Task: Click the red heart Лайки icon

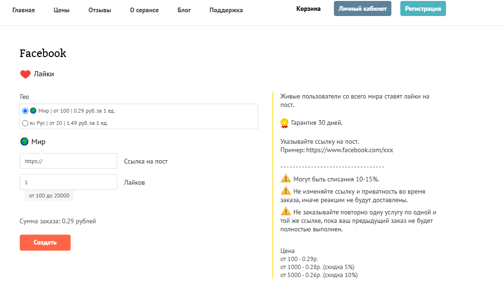Action: tap(25, 74)
